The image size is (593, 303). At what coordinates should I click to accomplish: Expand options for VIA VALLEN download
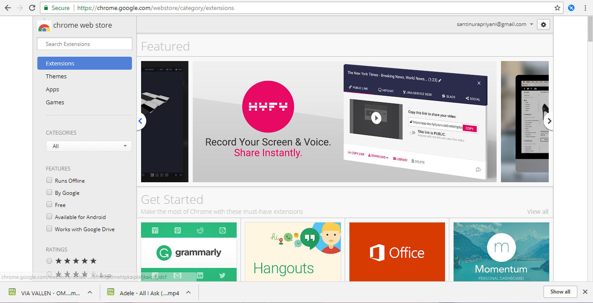[90, 292]
